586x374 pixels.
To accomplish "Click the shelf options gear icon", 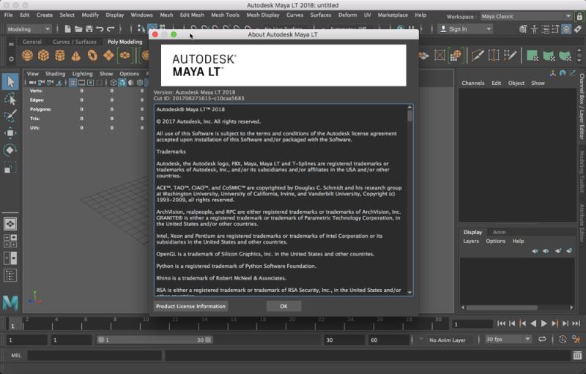I will pos(11,59).
